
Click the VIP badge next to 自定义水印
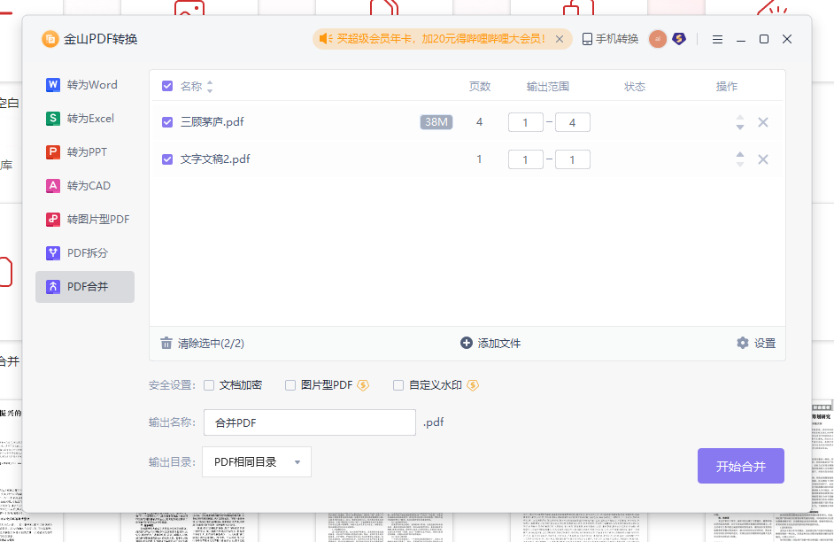point(472,385)
